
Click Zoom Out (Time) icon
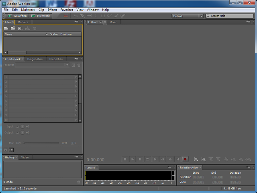[218, 159]
